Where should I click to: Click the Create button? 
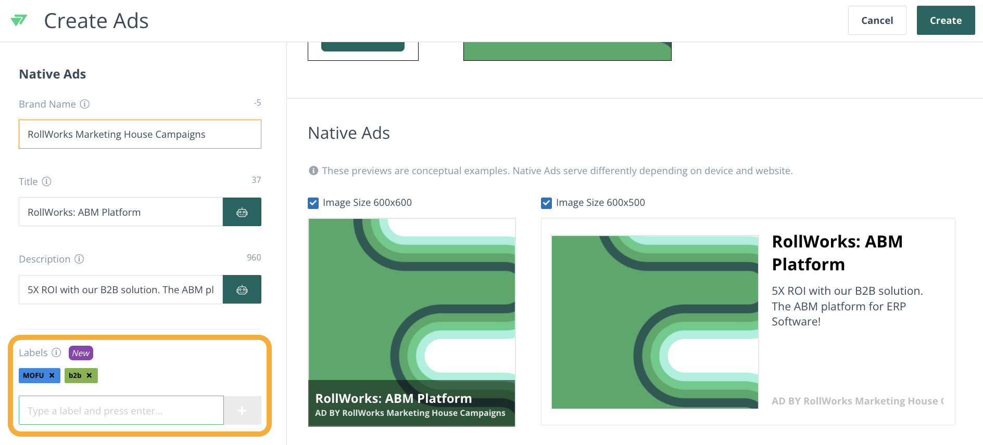[x=946, y=20]
